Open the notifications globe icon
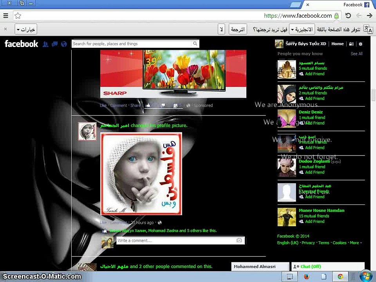Image resolution: width=376 pixels, height=282 pixels. pos(64,44)
